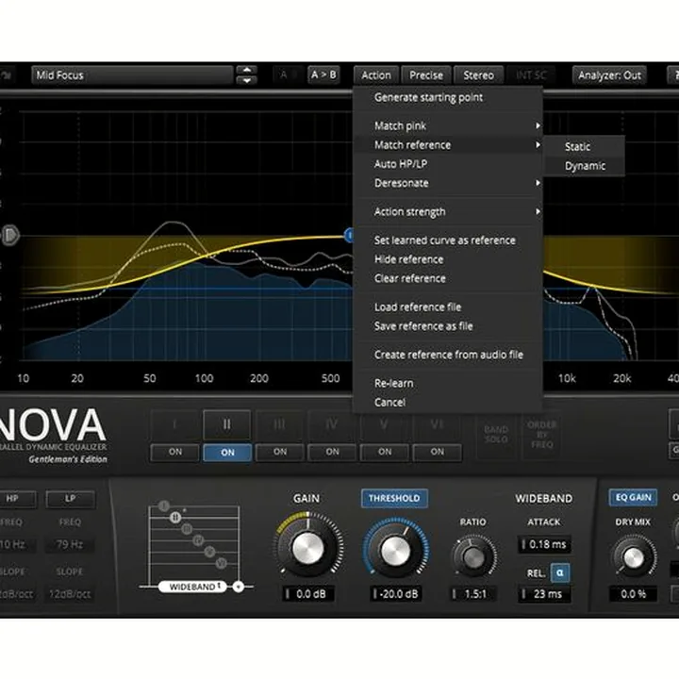Choose Load reference file
Viewport: 679px width, 679px height.
(x=448, y=307)
